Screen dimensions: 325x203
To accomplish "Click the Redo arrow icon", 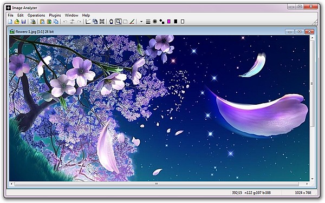I will click(79, 22).
